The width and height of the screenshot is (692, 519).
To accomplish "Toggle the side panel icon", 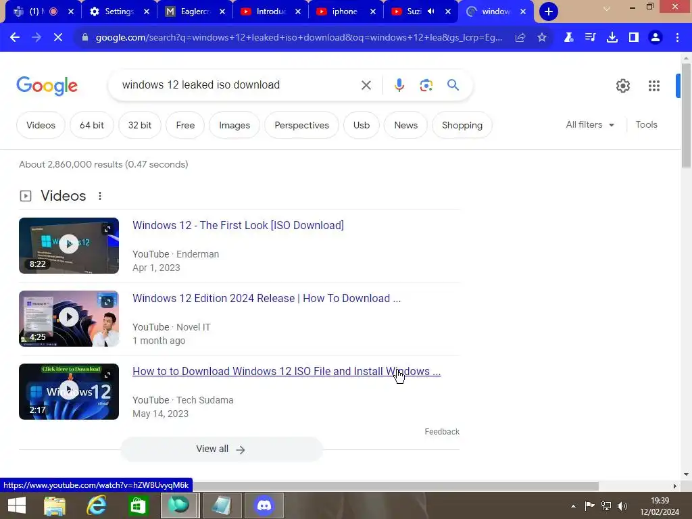I will click(x=634, y=38).
